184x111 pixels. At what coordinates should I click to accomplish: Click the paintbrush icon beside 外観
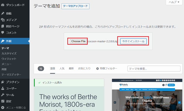(3, 41)
